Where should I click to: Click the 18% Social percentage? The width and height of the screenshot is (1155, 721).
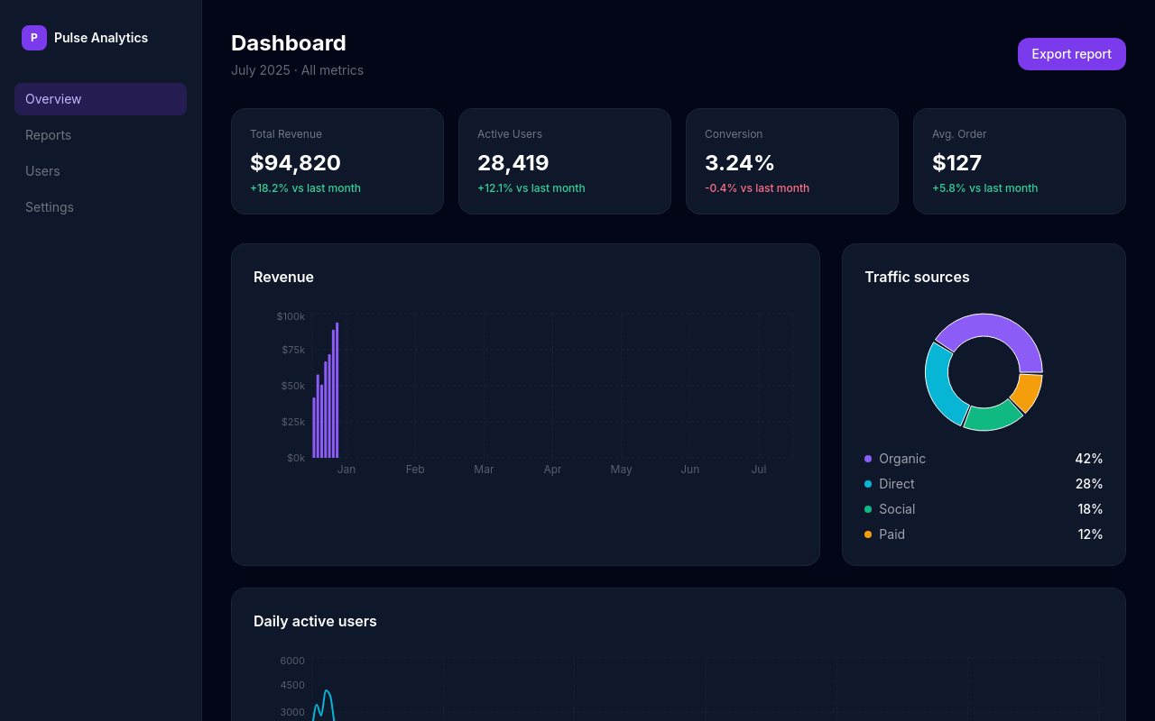[1090, 509]
